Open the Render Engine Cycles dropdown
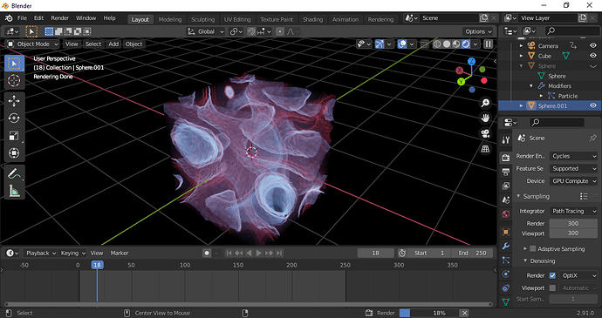Screen dimensions: 602x318 (x=573, y=156)
